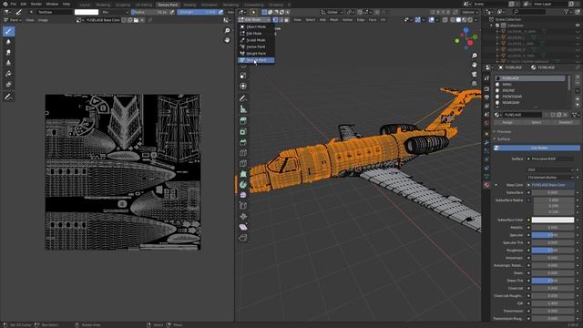Choose Sculpt Mode from mode menu

256,40
